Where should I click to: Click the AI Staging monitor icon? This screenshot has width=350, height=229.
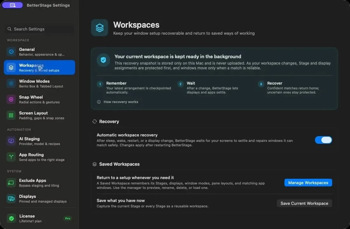[x=11, y=141]
